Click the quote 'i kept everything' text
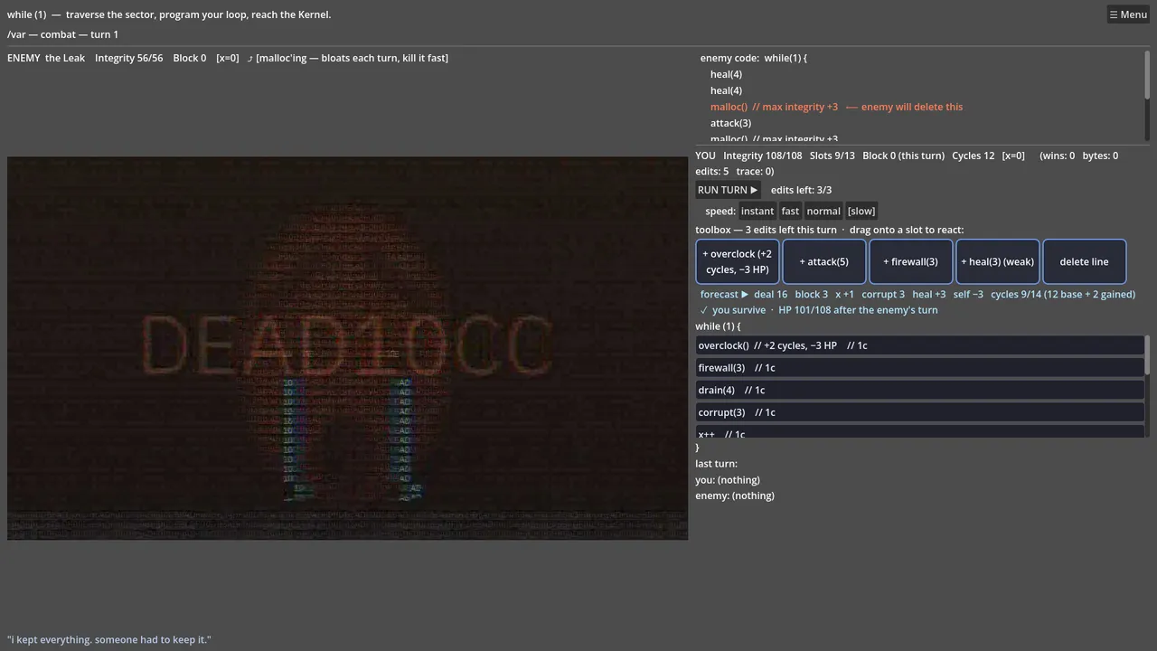This screenshot has height=651, width=1157. point(109,639)
